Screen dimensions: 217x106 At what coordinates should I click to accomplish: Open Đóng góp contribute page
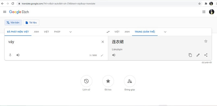click(x=130, y=81)
